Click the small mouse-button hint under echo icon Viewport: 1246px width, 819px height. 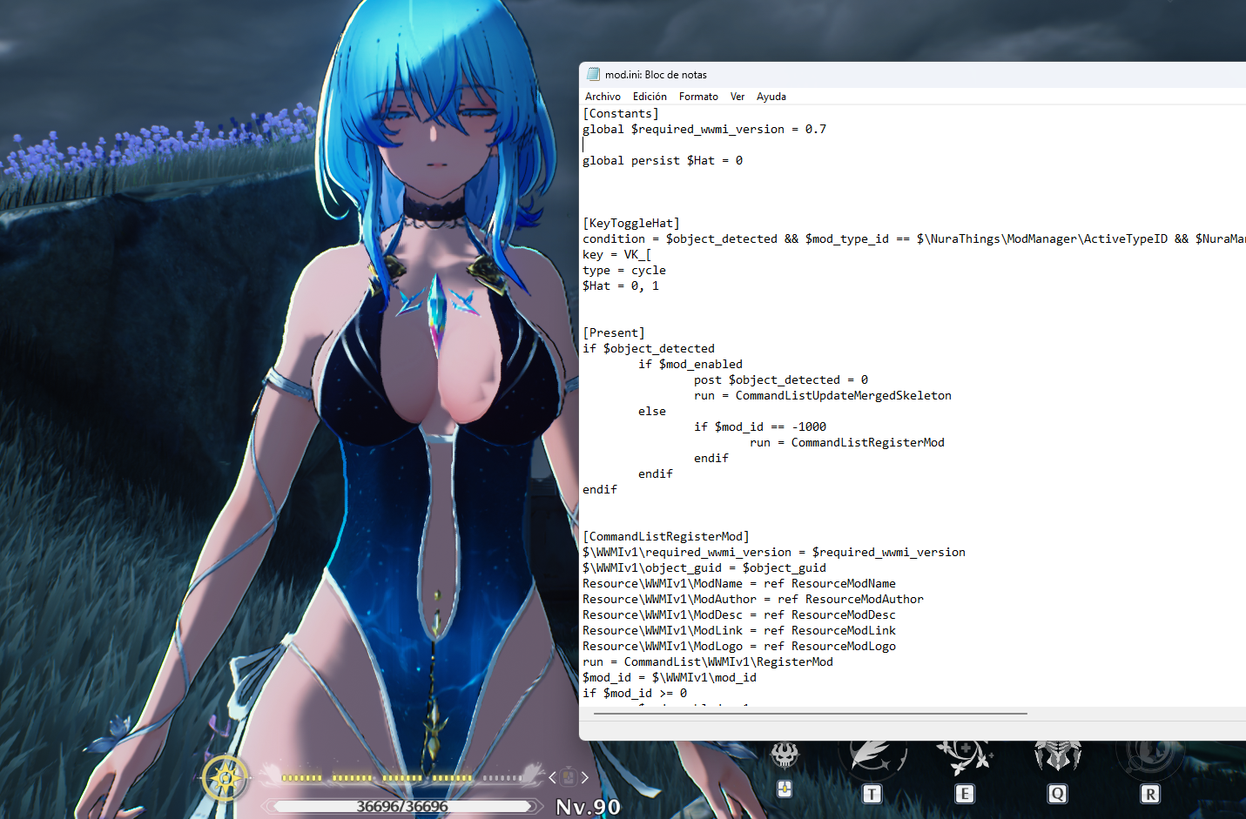click(x=785, y=789)
